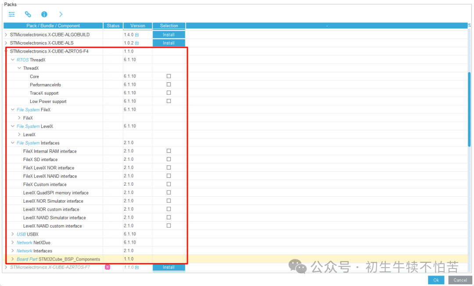
Task: Expand the X-CUBE-AZRTOS-F7 pack row
Action: point(6,267)
